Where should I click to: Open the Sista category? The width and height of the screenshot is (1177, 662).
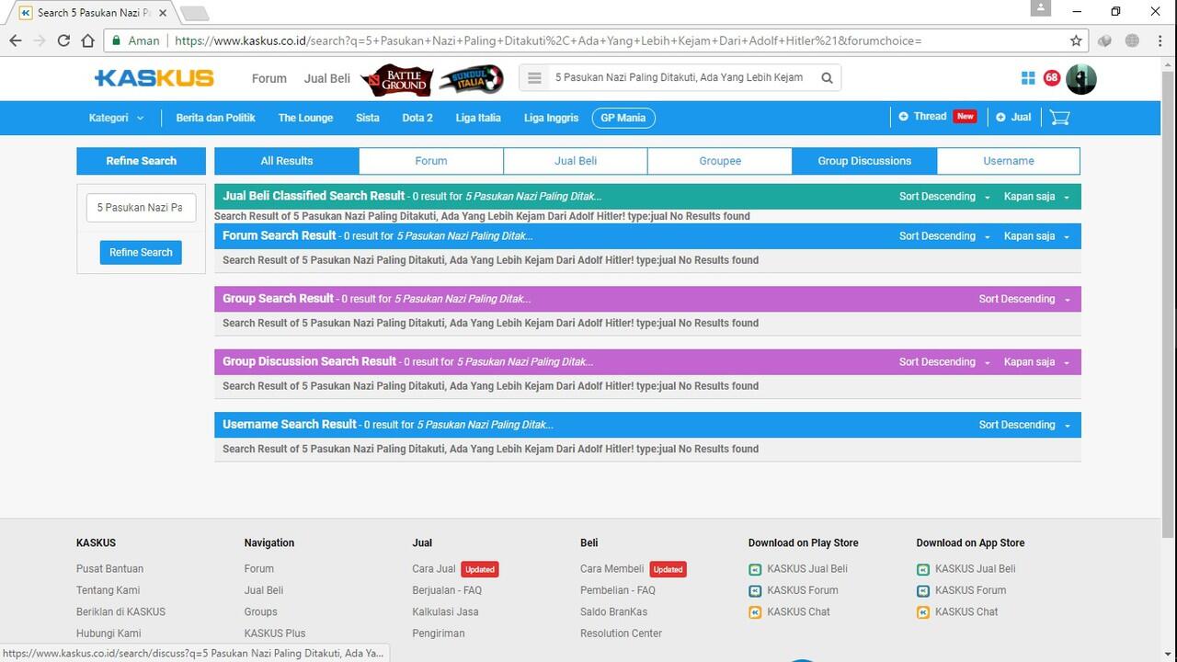pyautogui.click(x=368, y=118)
